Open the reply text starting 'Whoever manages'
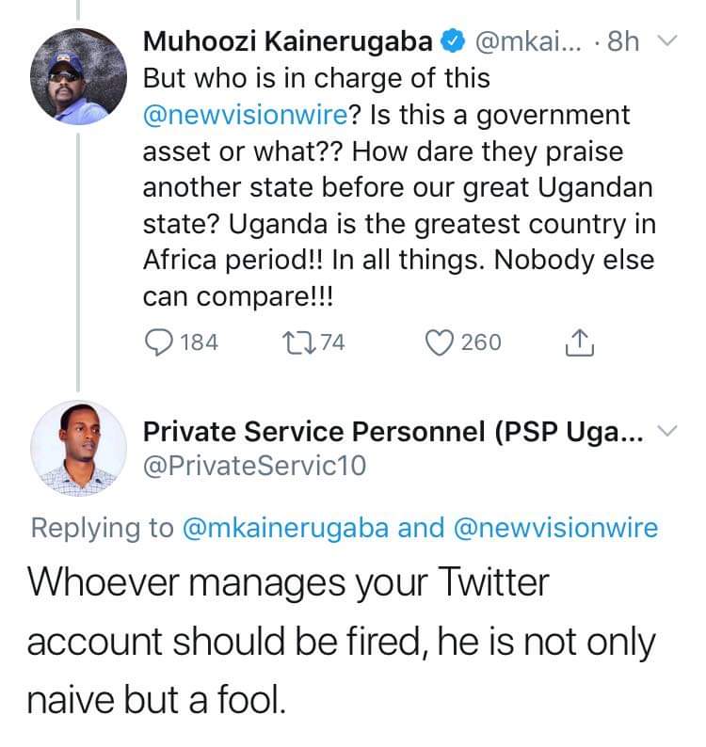 (339, 642)
